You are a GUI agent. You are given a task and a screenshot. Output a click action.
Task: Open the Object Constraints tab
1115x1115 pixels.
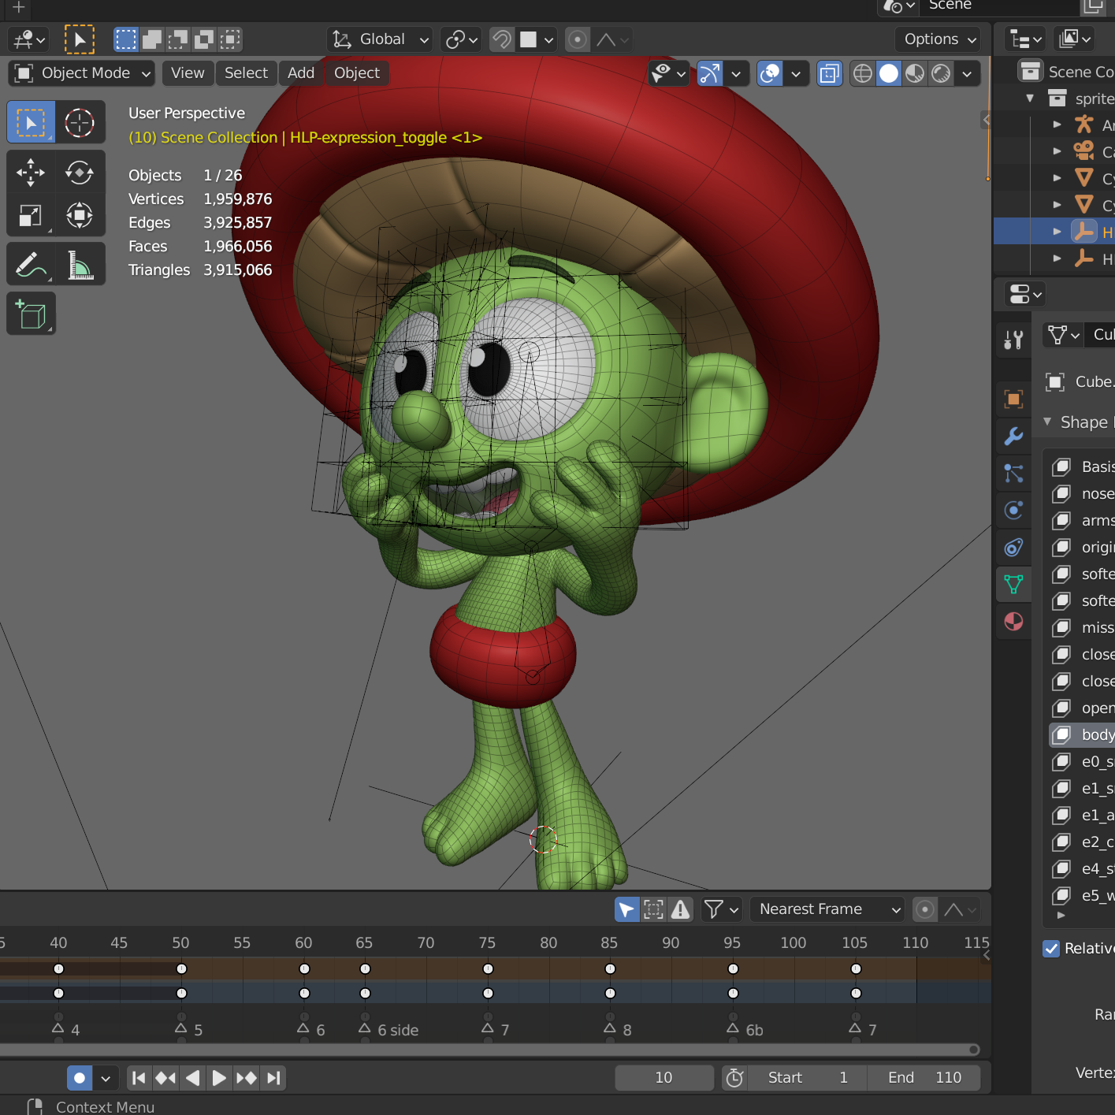point(1013,547)
